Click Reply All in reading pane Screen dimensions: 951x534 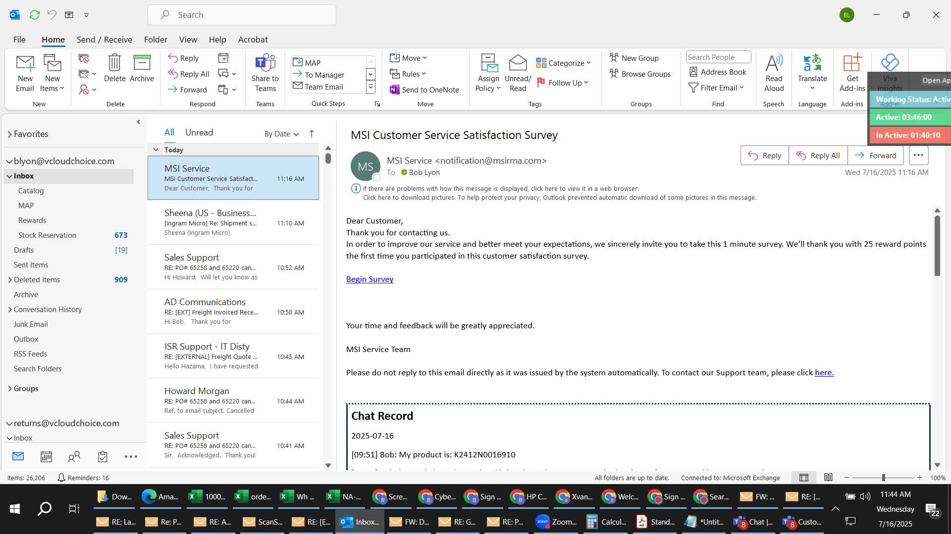(x=818, y=155)
